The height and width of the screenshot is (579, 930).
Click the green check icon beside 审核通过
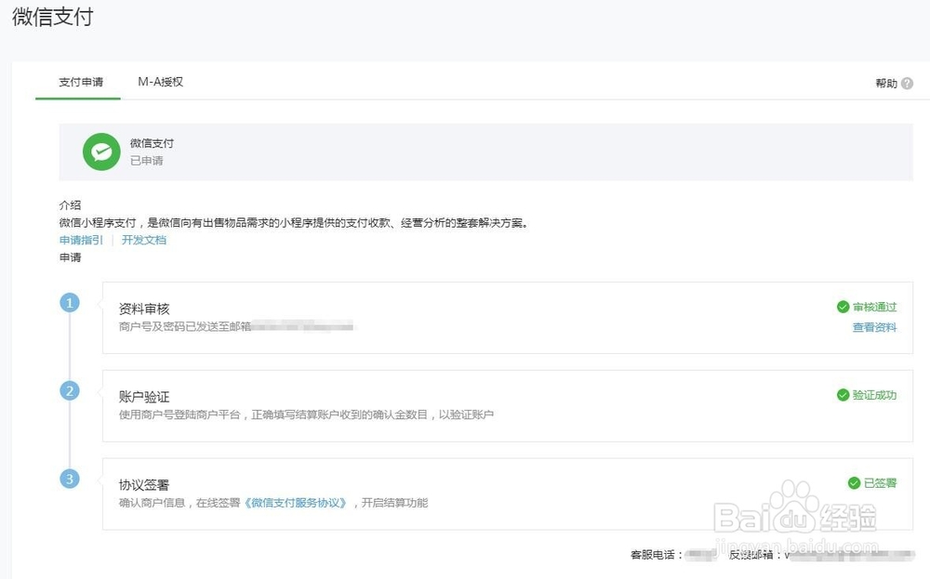[843, 307]
